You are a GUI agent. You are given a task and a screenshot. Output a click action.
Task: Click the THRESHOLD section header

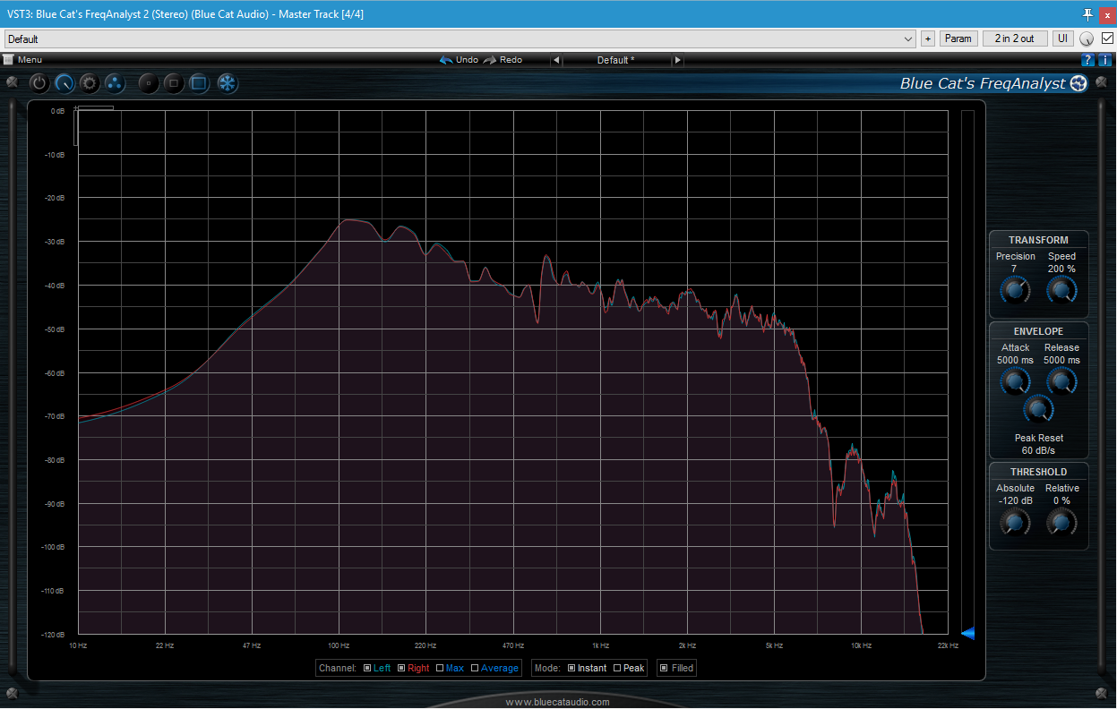point(1038,472)
